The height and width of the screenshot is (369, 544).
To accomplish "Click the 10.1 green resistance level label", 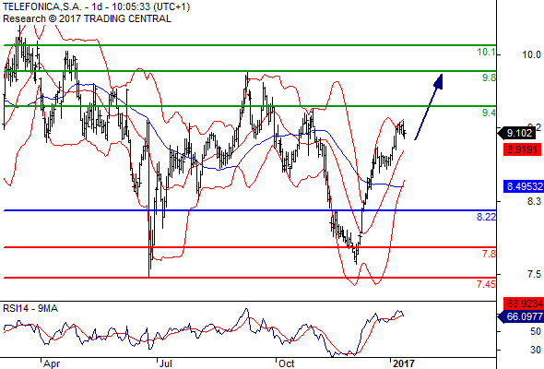I will (486, 52).
